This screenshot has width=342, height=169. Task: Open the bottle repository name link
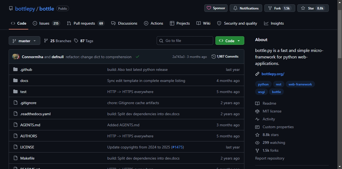[x=47, y=9]
